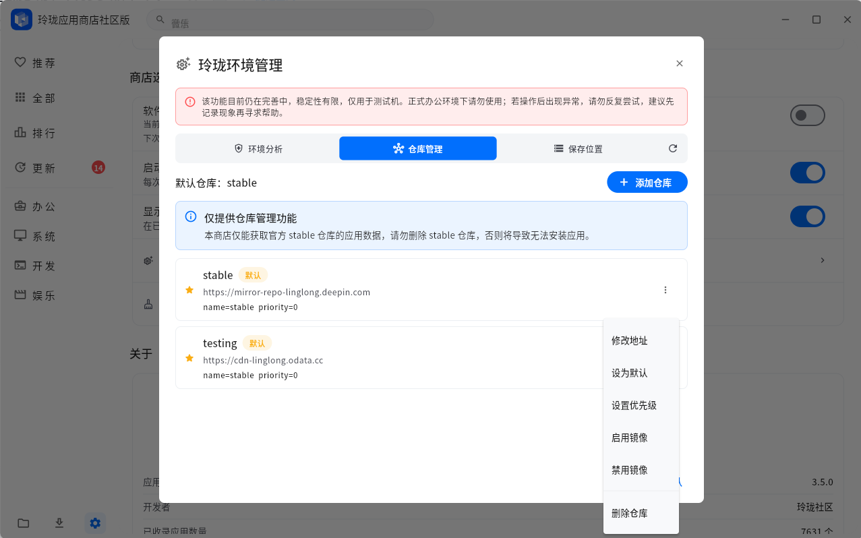Open three-dot menu for stable repo
The width and height of the screenshot is (861, 538).
coord(665,290)
